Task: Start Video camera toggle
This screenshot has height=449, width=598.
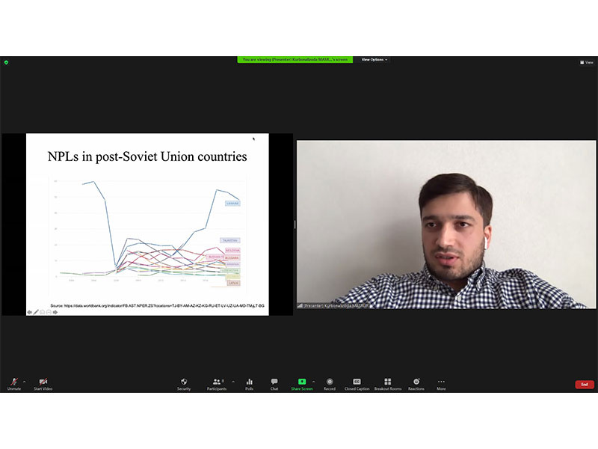Action: click(43, 384)
